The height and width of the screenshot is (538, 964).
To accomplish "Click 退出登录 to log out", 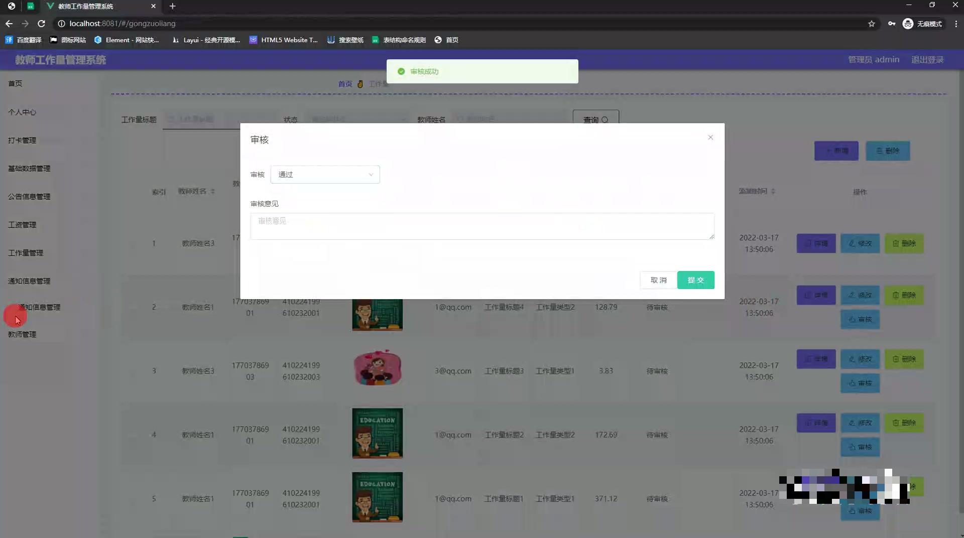I will click(927, 59).
